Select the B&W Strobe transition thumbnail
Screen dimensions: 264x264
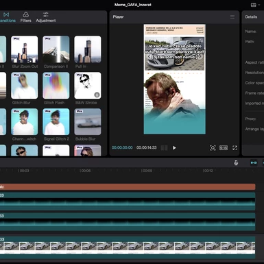click(x=88, y=86)
